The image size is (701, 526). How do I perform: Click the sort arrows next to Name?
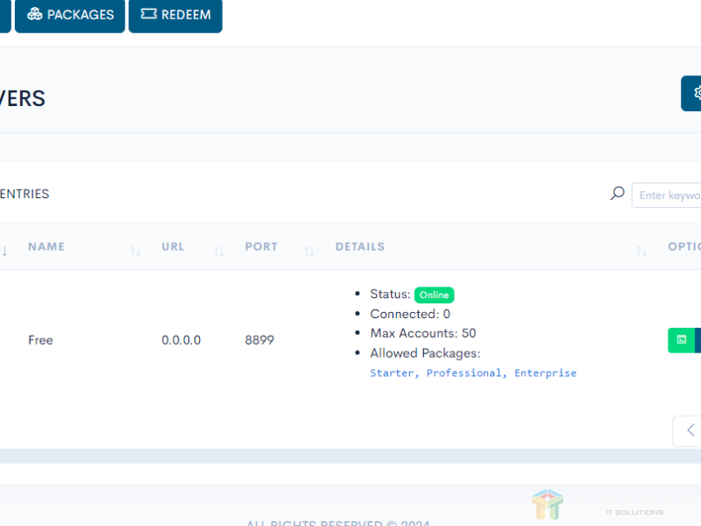(x=135, y=251)
